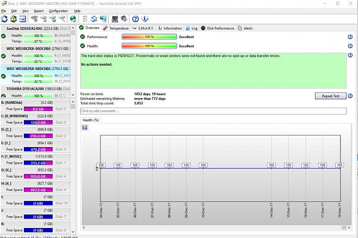Image resolution: width=358 pixels, height=238 pixels.
Task: Click the disk with clock toolbar icon
Action: point(43,19)
